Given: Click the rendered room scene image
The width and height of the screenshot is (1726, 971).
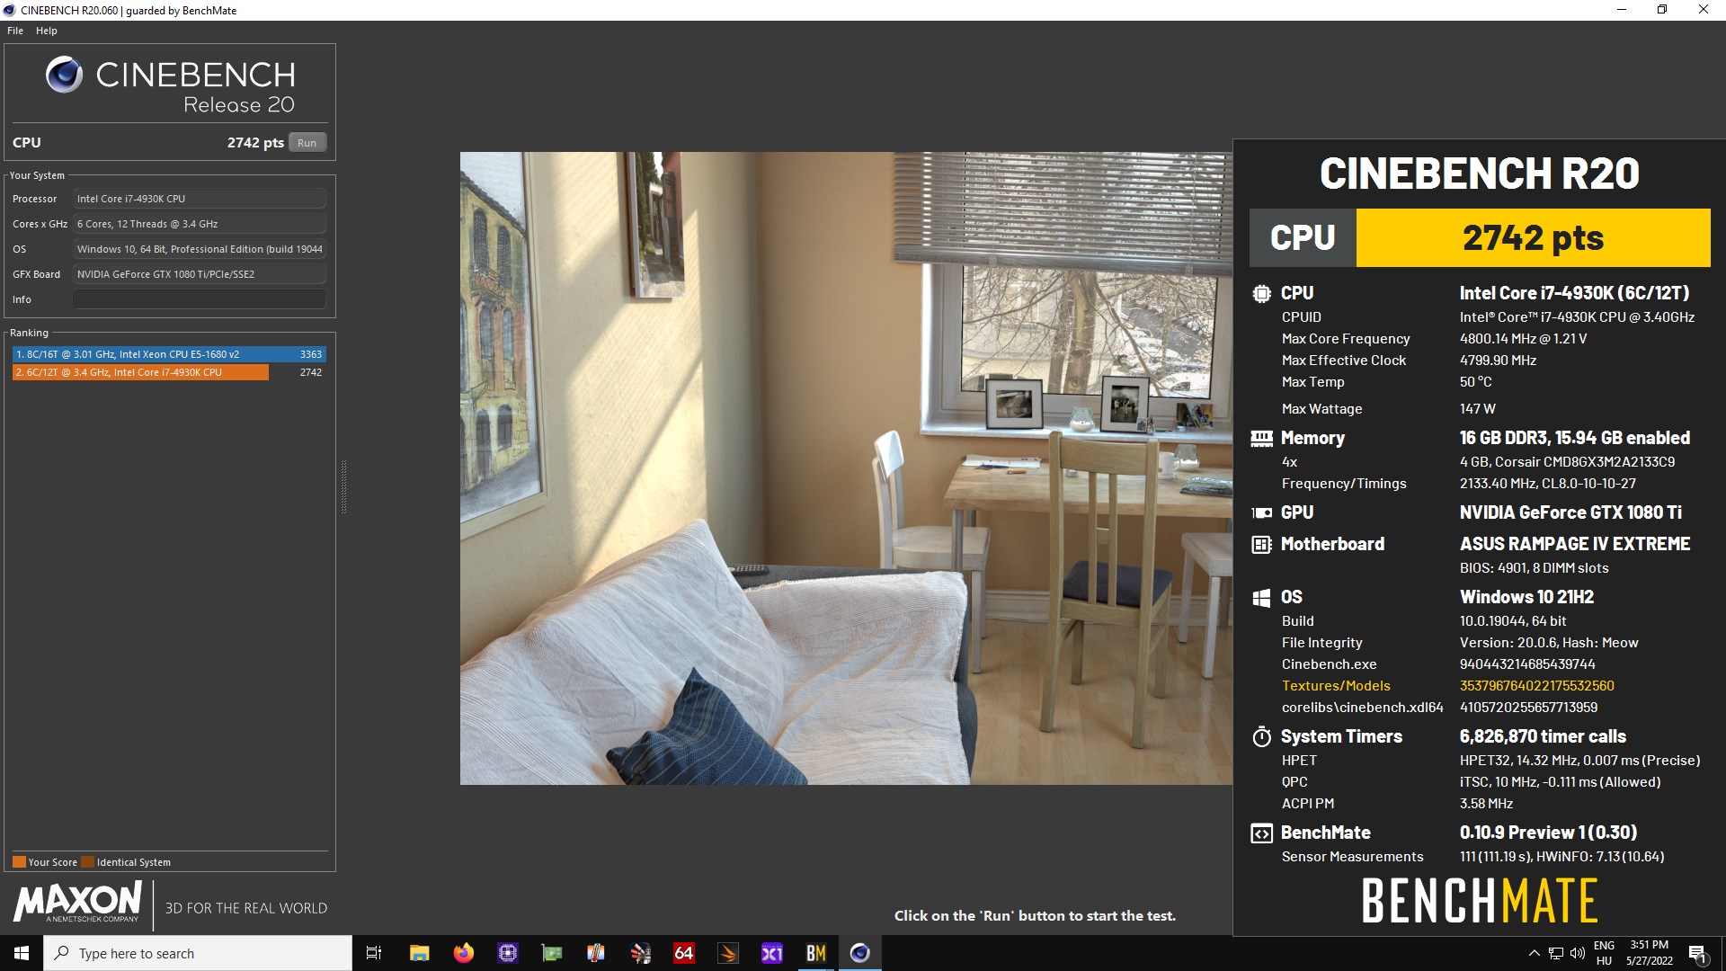Looking at the screenshot, I should click(846, 468).
